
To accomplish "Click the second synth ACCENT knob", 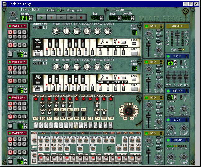I will (108, 67).
